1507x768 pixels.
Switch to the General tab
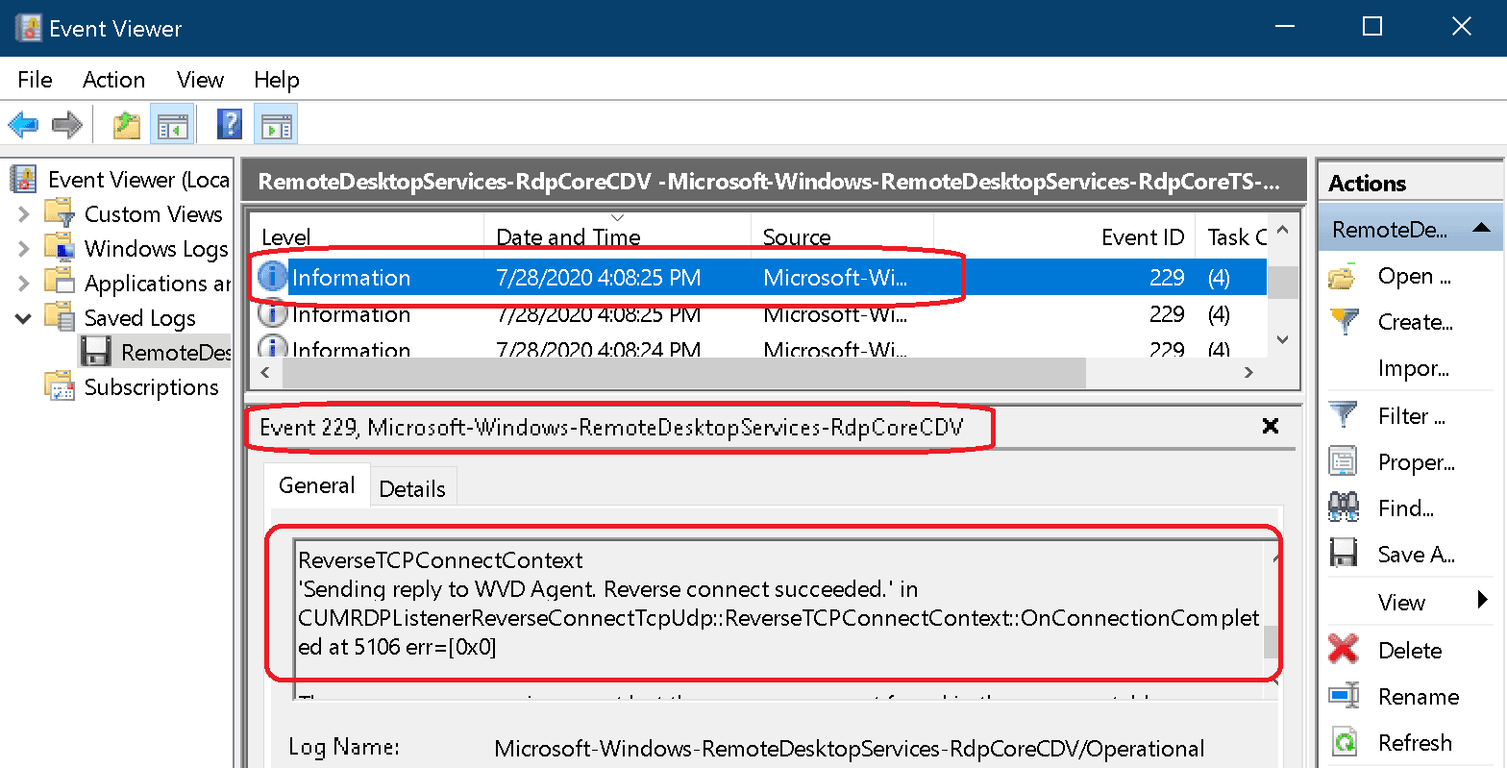coord(316,485)
